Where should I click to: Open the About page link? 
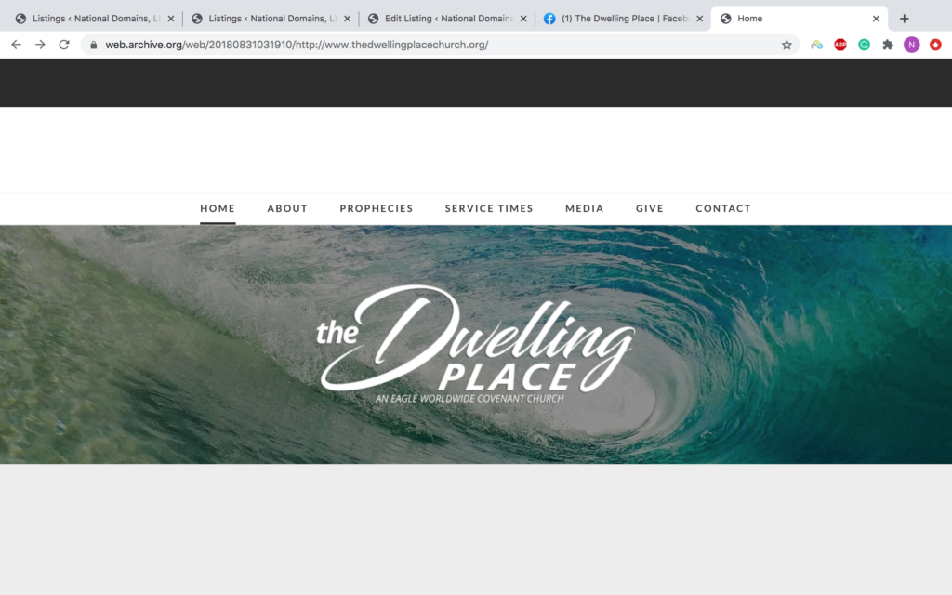tap(287, 208)
